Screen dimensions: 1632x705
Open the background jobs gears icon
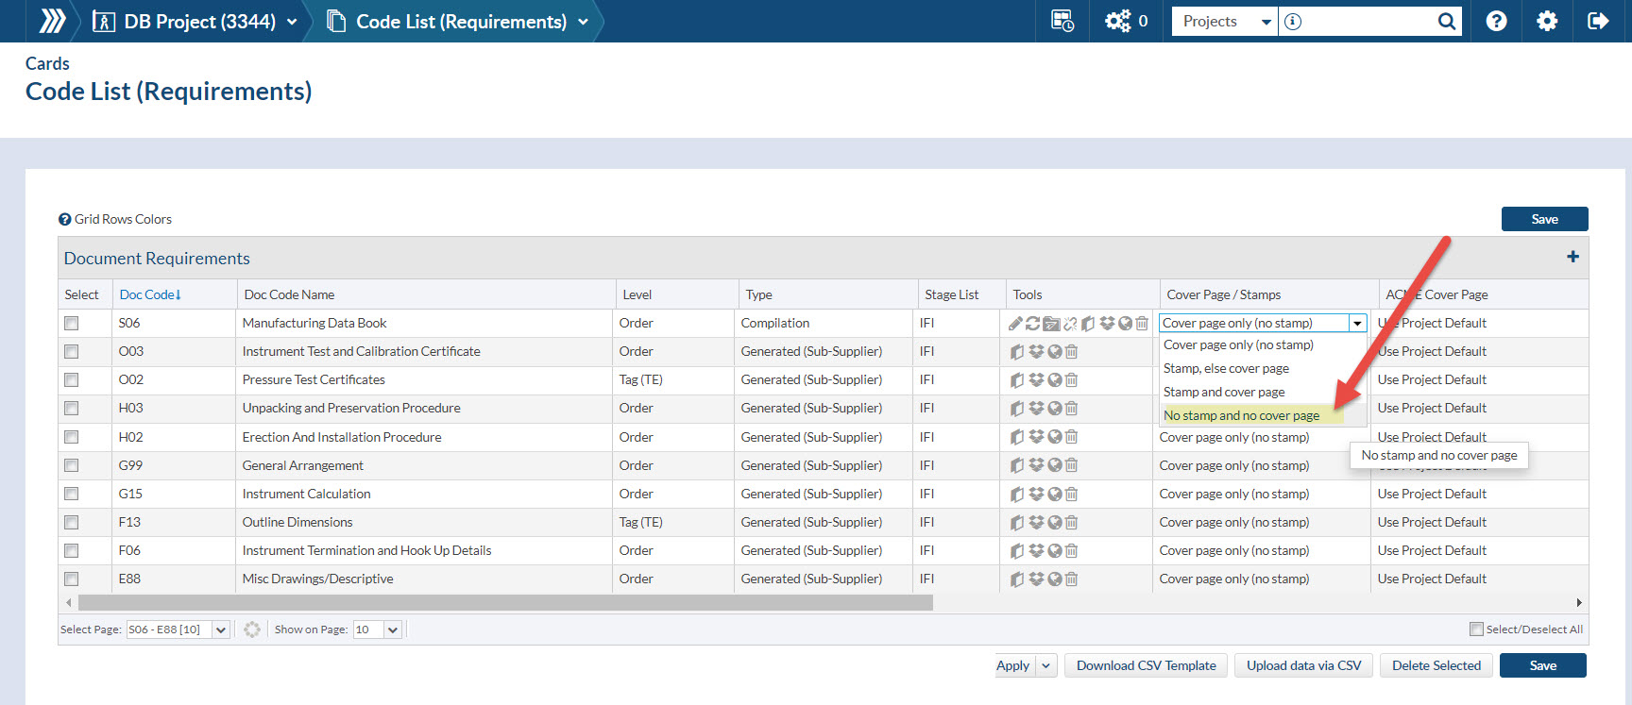click(x=1118, y=21)
